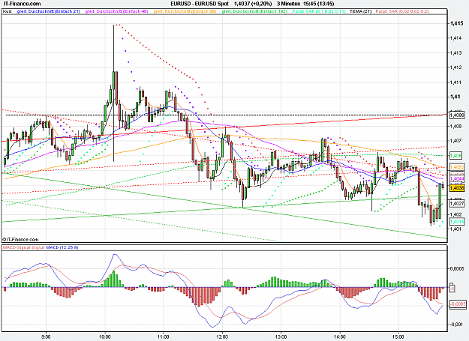The width and height of the screenshot is (469, 341).
Task: Click the blue 'MACD (12 26 9)' indicator label
Action: pyautogui.click(x=62, y=247)
